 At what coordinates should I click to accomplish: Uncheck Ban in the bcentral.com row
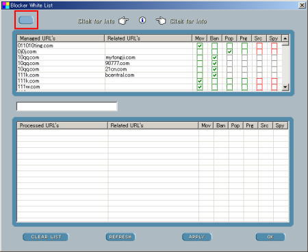tap(214, 75)
